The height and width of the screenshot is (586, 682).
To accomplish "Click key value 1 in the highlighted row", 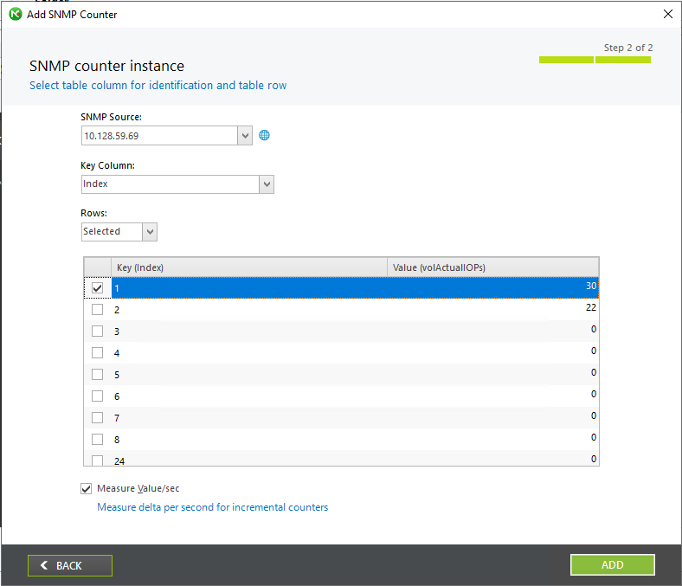I will click(x=117, y=288).
